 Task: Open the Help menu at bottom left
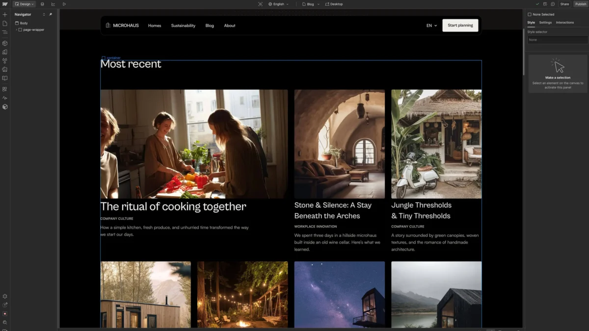point(5,305)
